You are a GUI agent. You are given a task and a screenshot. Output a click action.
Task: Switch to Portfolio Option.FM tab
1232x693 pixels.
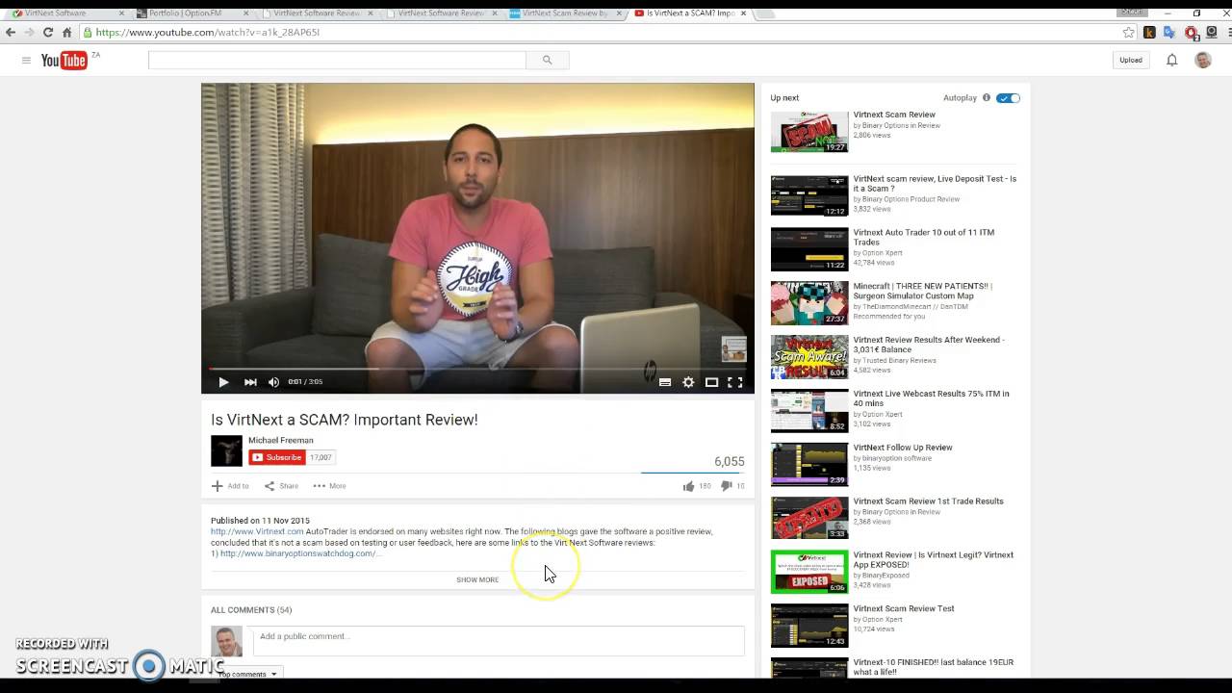(192, 13)
